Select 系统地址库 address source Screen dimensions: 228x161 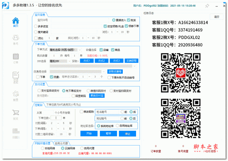[98, 126]
